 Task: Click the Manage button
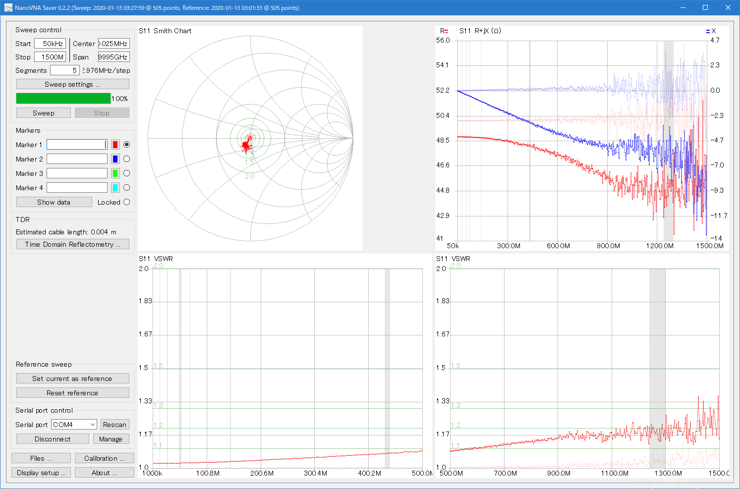tap(111, 439)
